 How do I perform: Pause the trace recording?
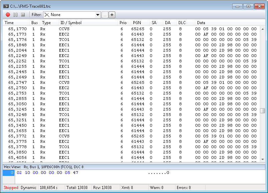click(x=15, y=15)
